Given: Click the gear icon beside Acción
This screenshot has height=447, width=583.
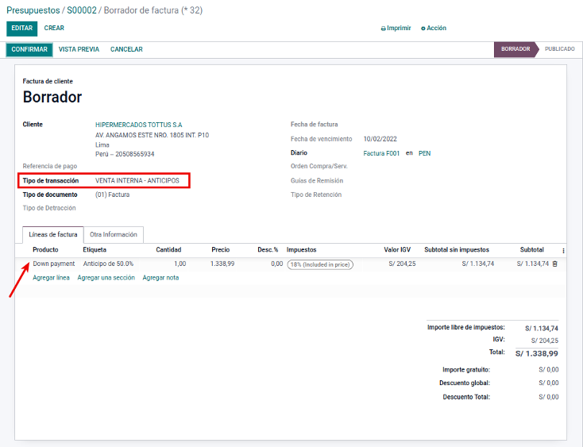Looking at the screenshot, I should (423, 29).
